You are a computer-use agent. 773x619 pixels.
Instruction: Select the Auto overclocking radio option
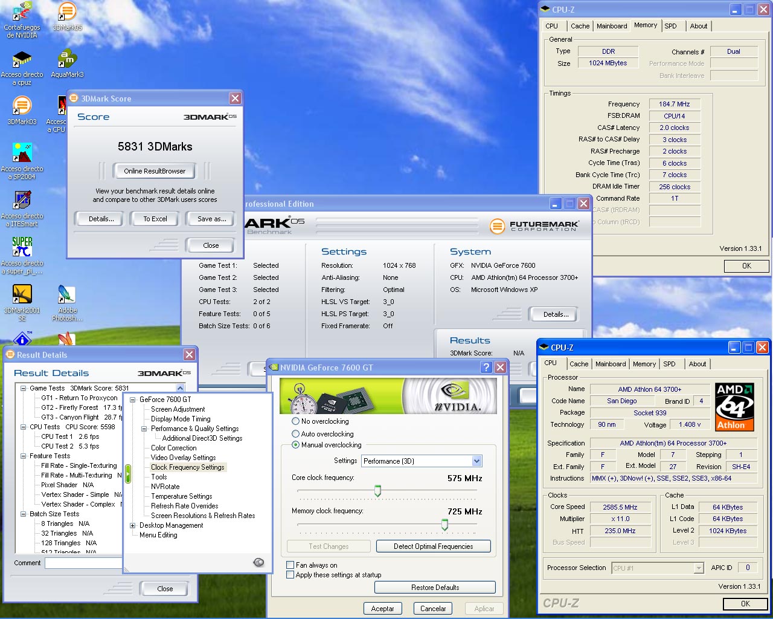coord(296,434)
